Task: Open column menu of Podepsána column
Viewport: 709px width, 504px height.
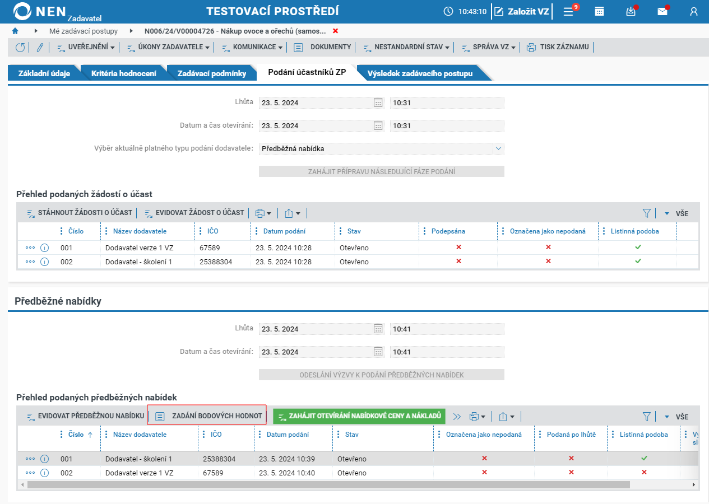Action: pos(425,231)
